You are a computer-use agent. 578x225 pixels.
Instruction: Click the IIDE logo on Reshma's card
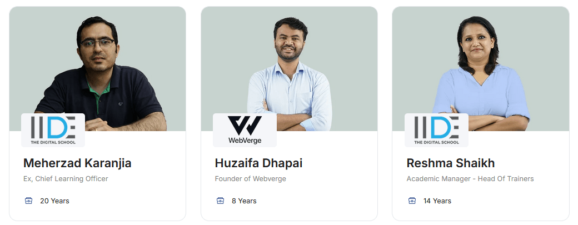click(436, 131)
